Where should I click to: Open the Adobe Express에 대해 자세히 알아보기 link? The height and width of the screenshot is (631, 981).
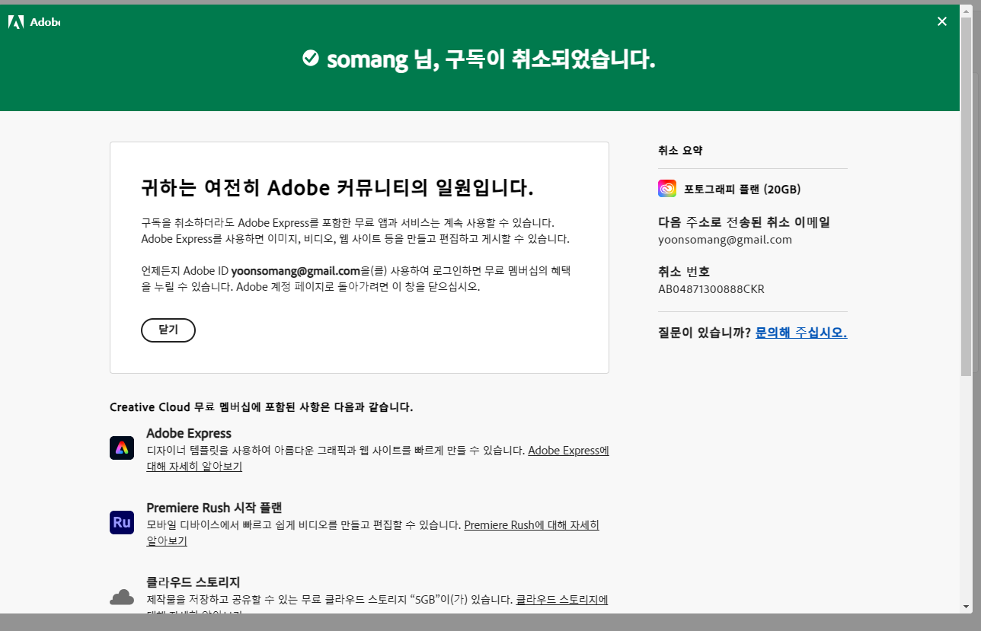pos(378,457)
